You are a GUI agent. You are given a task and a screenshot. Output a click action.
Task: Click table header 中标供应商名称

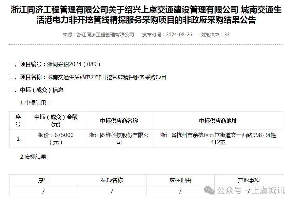(x=119, y=120)
